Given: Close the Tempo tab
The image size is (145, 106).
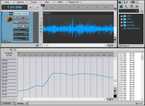Looking at the screenshot, I should [x=26, y=103].
